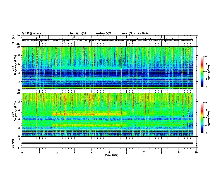Click the "VLF Spectra" plot title
The width and height of the screenshot is (221, 171).
(32, 34)
